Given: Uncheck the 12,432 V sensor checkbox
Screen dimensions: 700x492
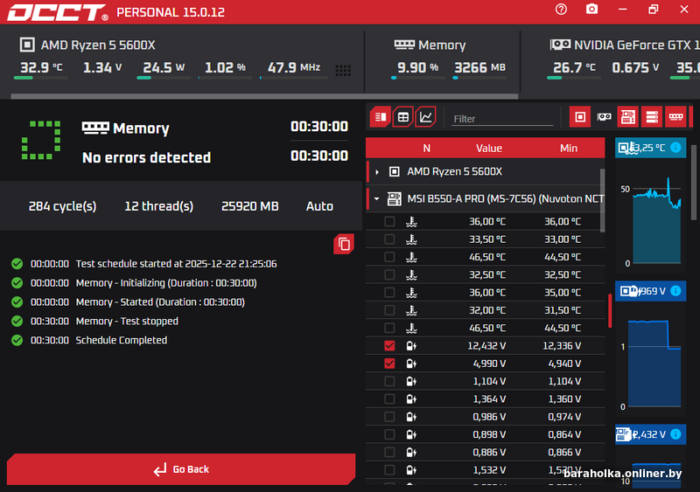Looking at the screenshot, I should [389, 346].
